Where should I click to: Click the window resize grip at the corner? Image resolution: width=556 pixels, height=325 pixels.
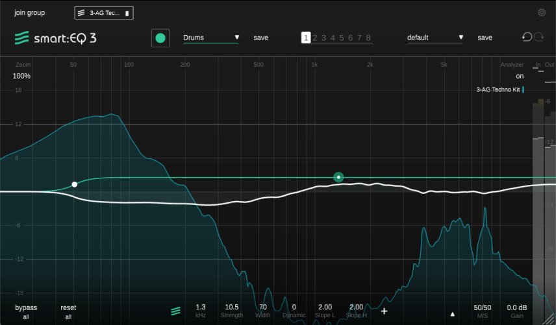(550, 319)
